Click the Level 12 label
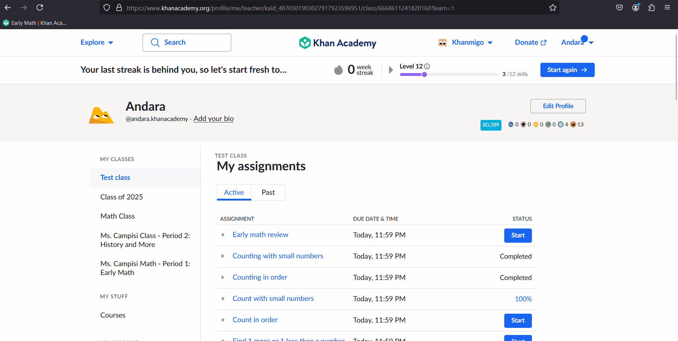Viewport: 678px width, 341px height. (x=411, y=66)
